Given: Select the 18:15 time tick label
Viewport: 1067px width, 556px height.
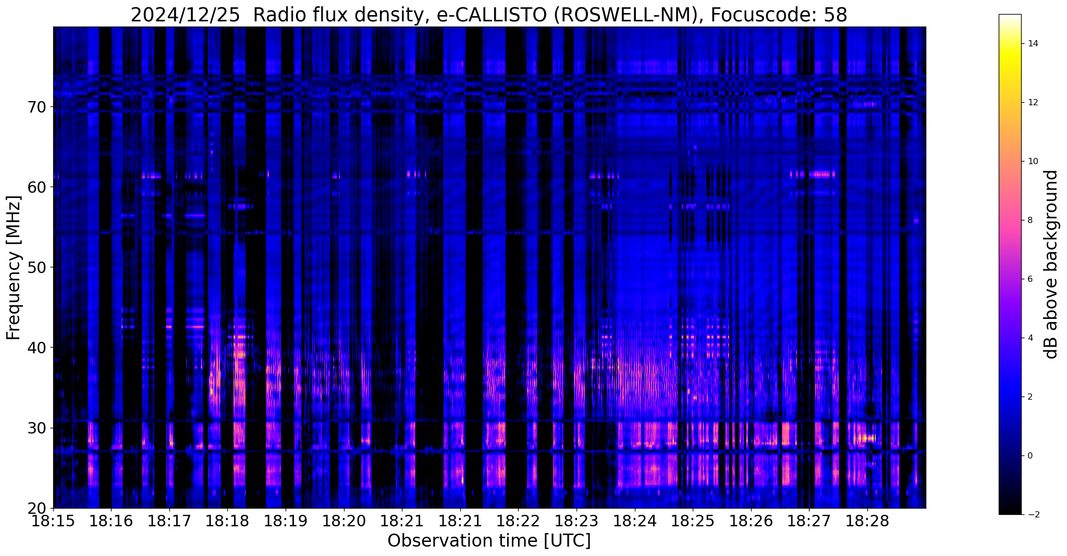Looking at the screenshot, I should point(53,521).
